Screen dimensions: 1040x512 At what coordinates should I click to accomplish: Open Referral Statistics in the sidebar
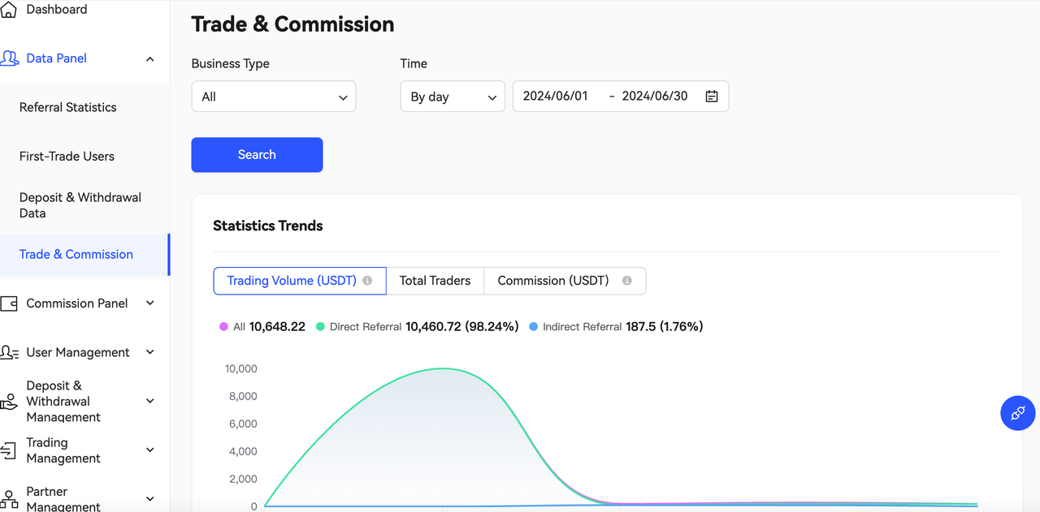coord(68,107)
